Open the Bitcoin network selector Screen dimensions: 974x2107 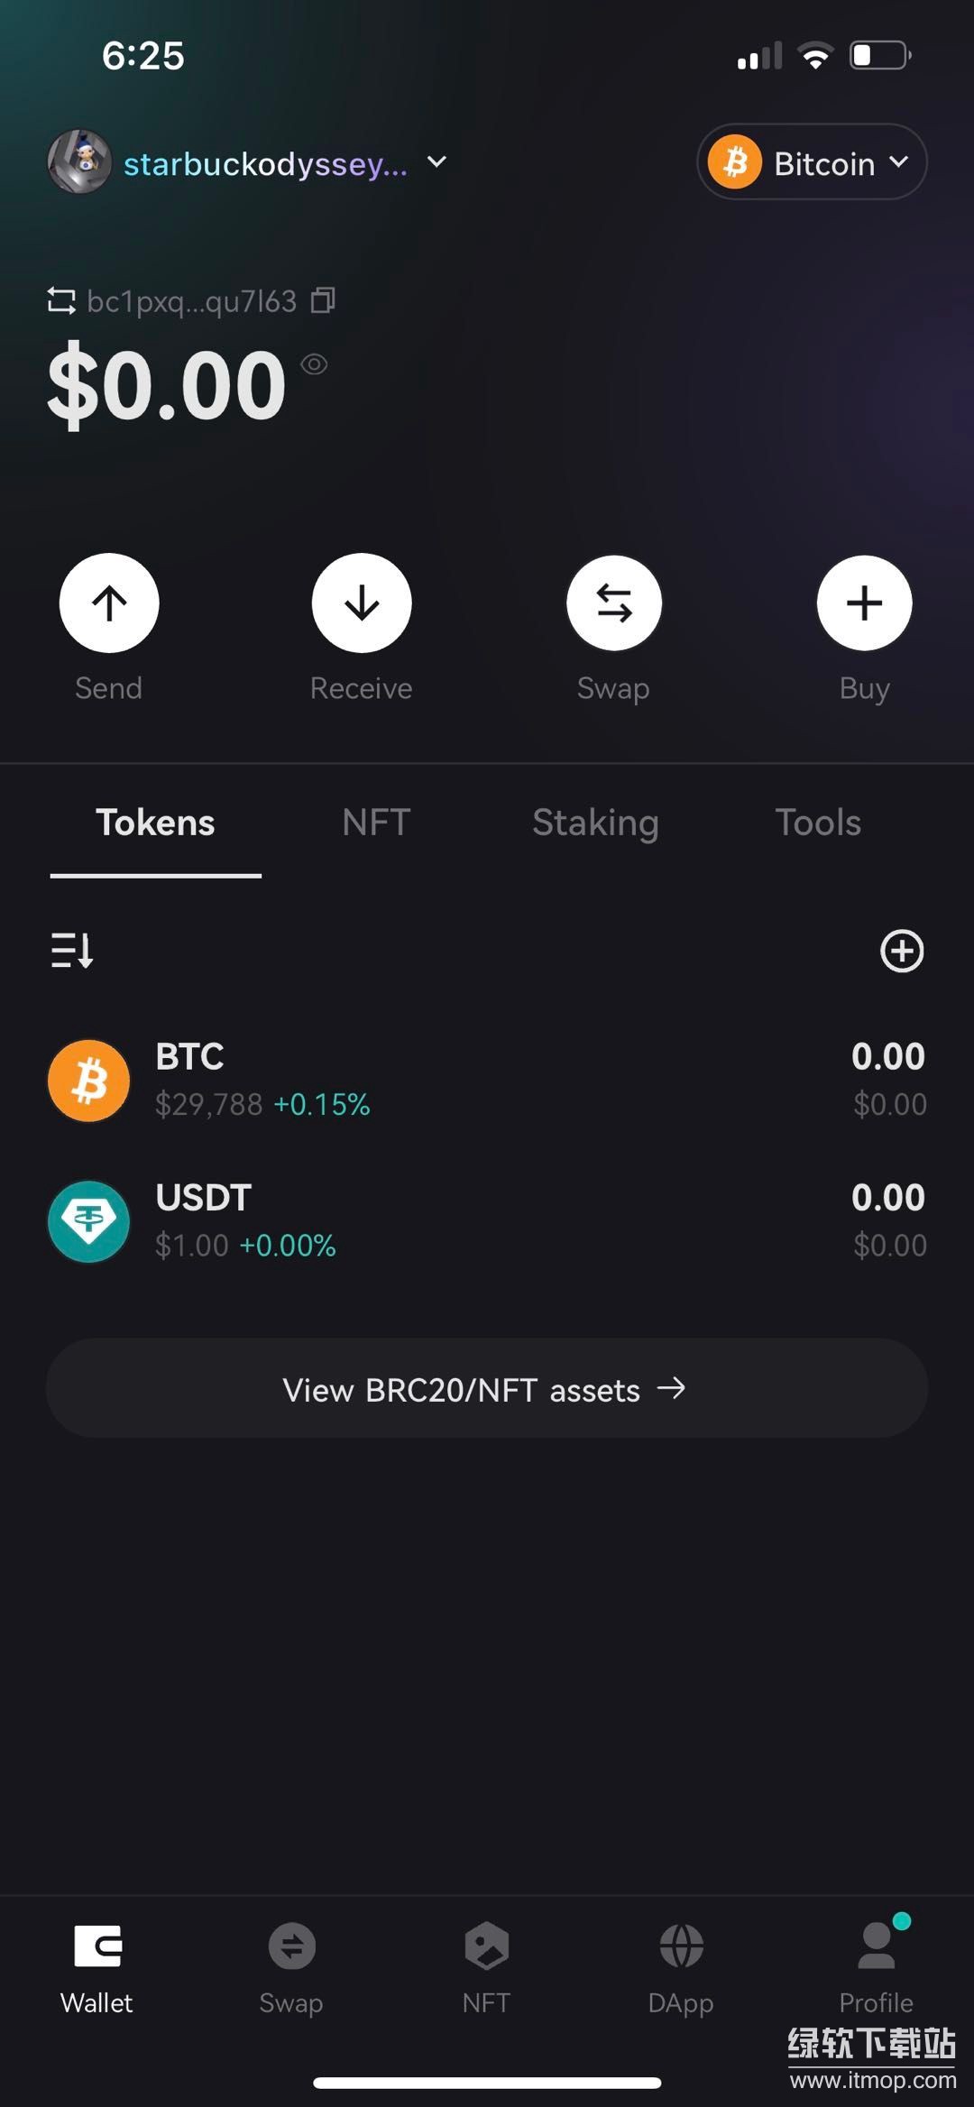click(x=812, y=162)
